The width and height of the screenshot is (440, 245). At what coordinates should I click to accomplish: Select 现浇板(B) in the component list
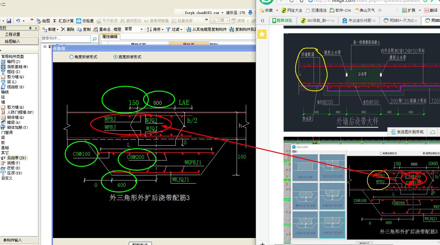(x=13, y=87)
